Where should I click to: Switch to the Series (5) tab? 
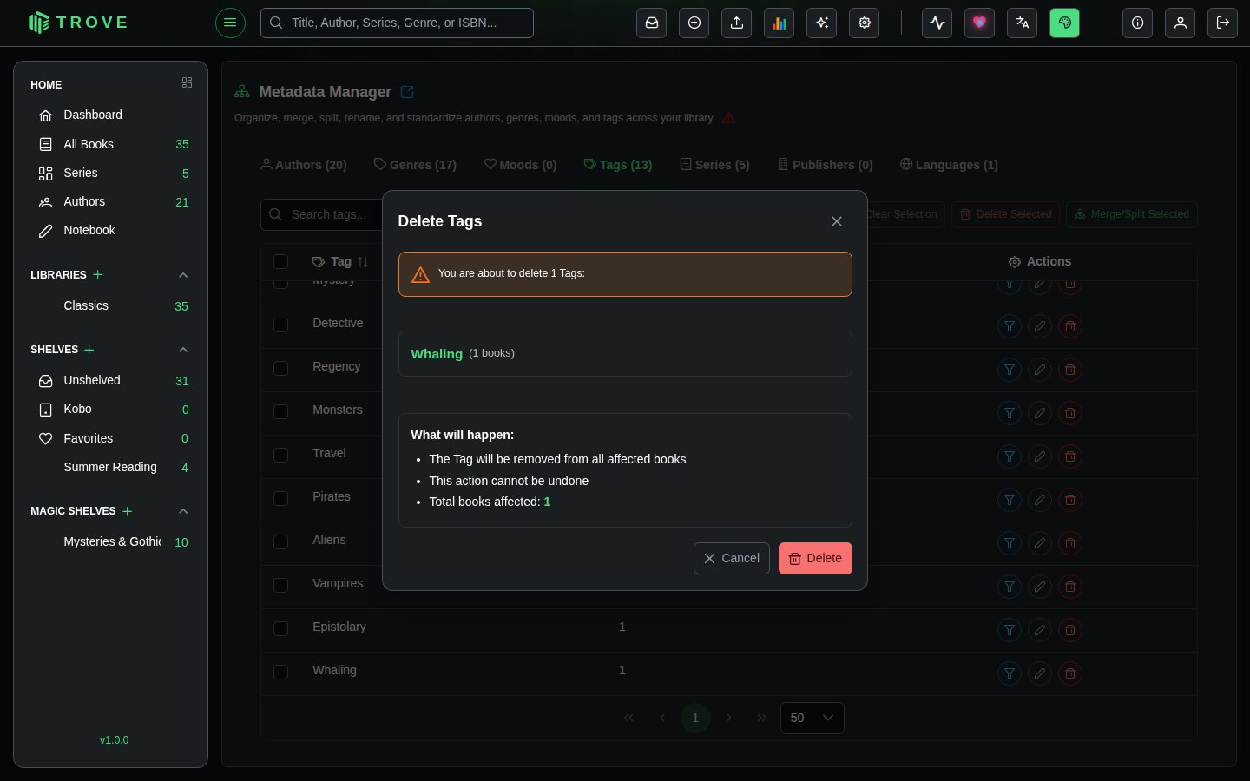tap(714, 165)
